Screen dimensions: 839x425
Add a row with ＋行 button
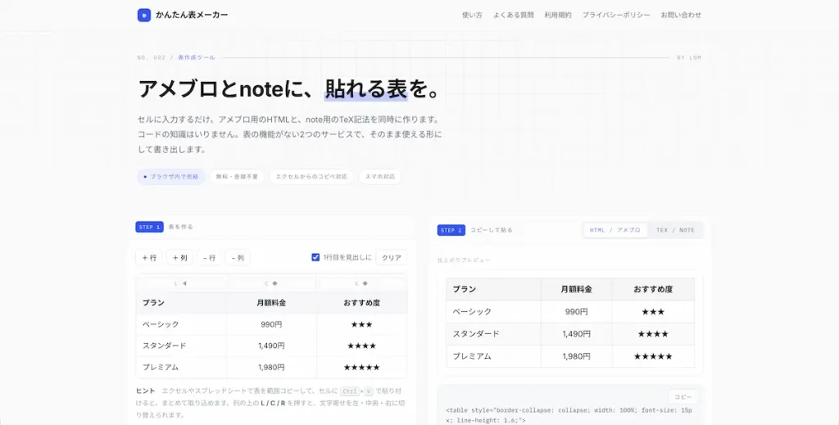149,258
